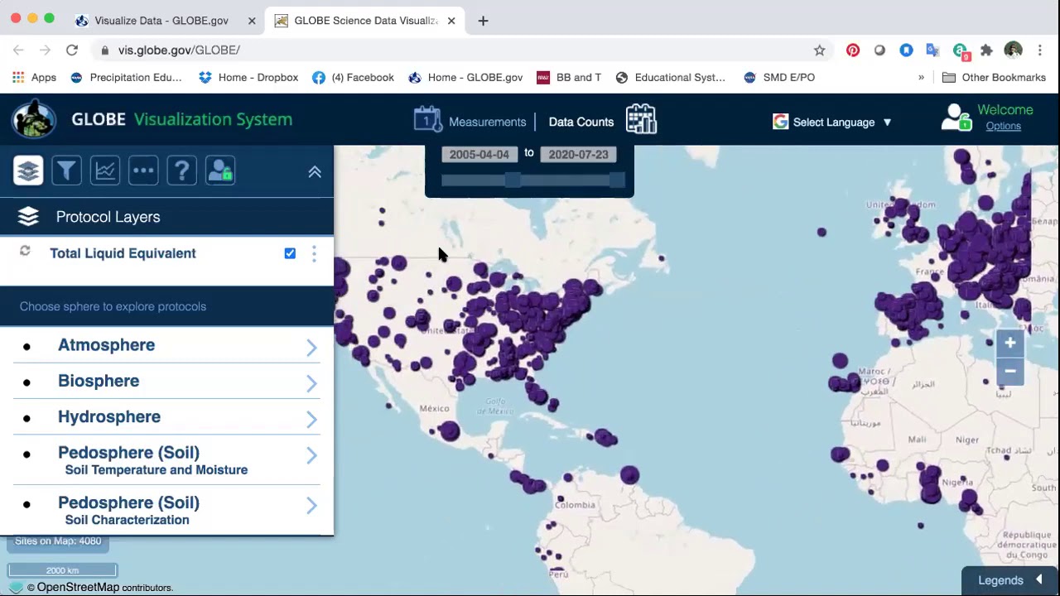
Task: Open the Home - Dropbox bookmark
Action: [x=248, y=77]
